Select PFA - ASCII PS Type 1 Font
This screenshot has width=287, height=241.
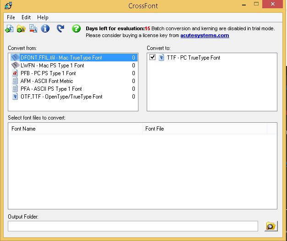[73, 89]
